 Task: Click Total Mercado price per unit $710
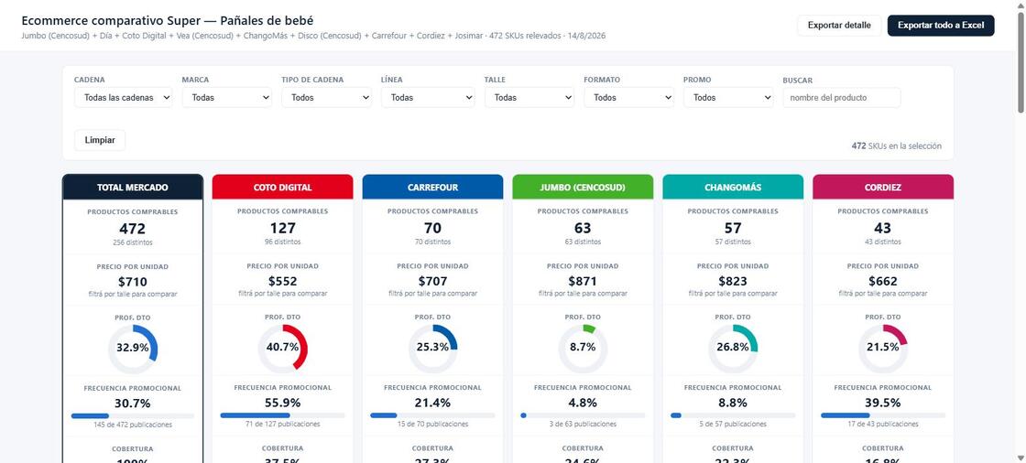[133, 282]
